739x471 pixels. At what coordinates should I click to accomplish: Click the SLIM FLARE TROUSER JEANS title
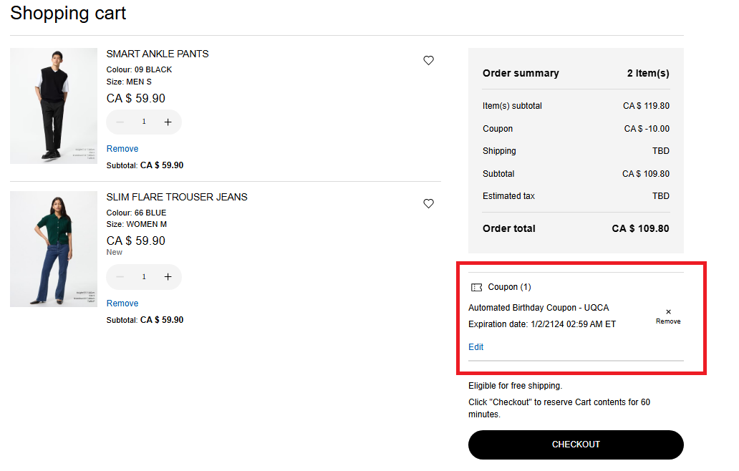tap(177, 197)
